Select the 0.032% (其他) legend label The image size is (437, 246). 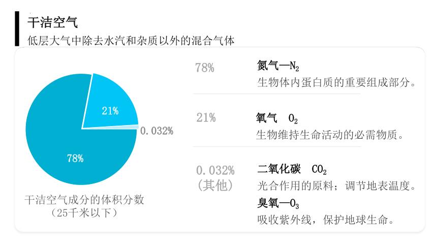(x=215, y=178)
